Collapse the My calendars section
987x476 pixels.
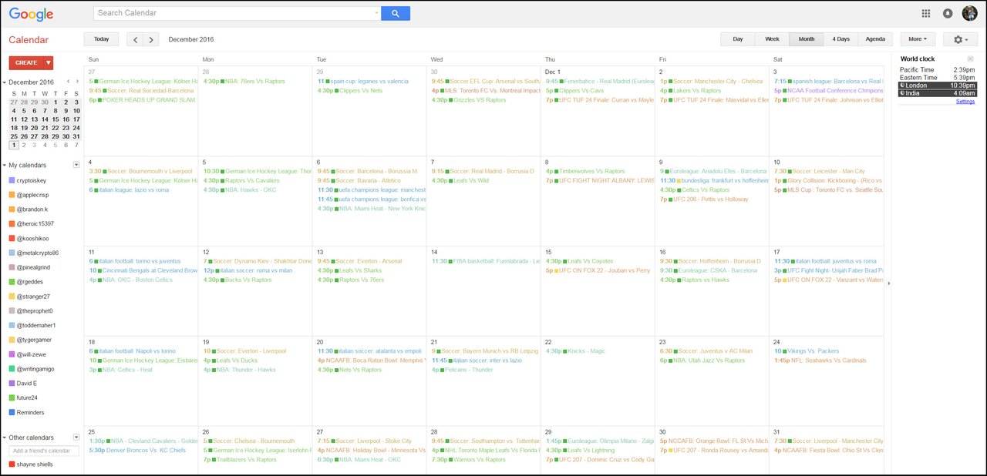[x=5, y=166]
